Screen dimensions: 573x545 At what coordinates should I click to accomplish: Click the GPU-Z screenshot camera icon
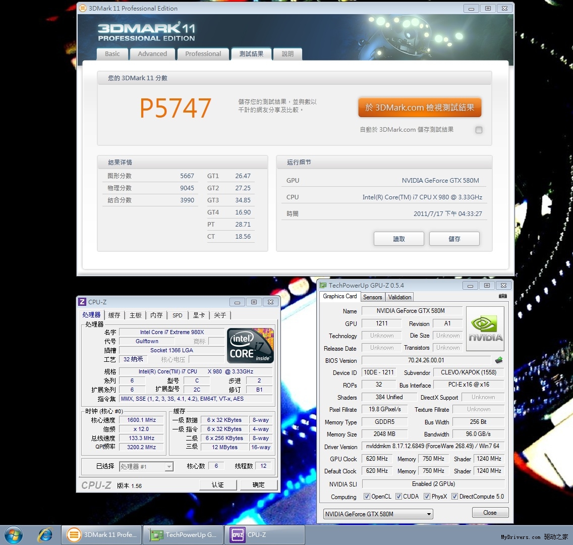502,297
